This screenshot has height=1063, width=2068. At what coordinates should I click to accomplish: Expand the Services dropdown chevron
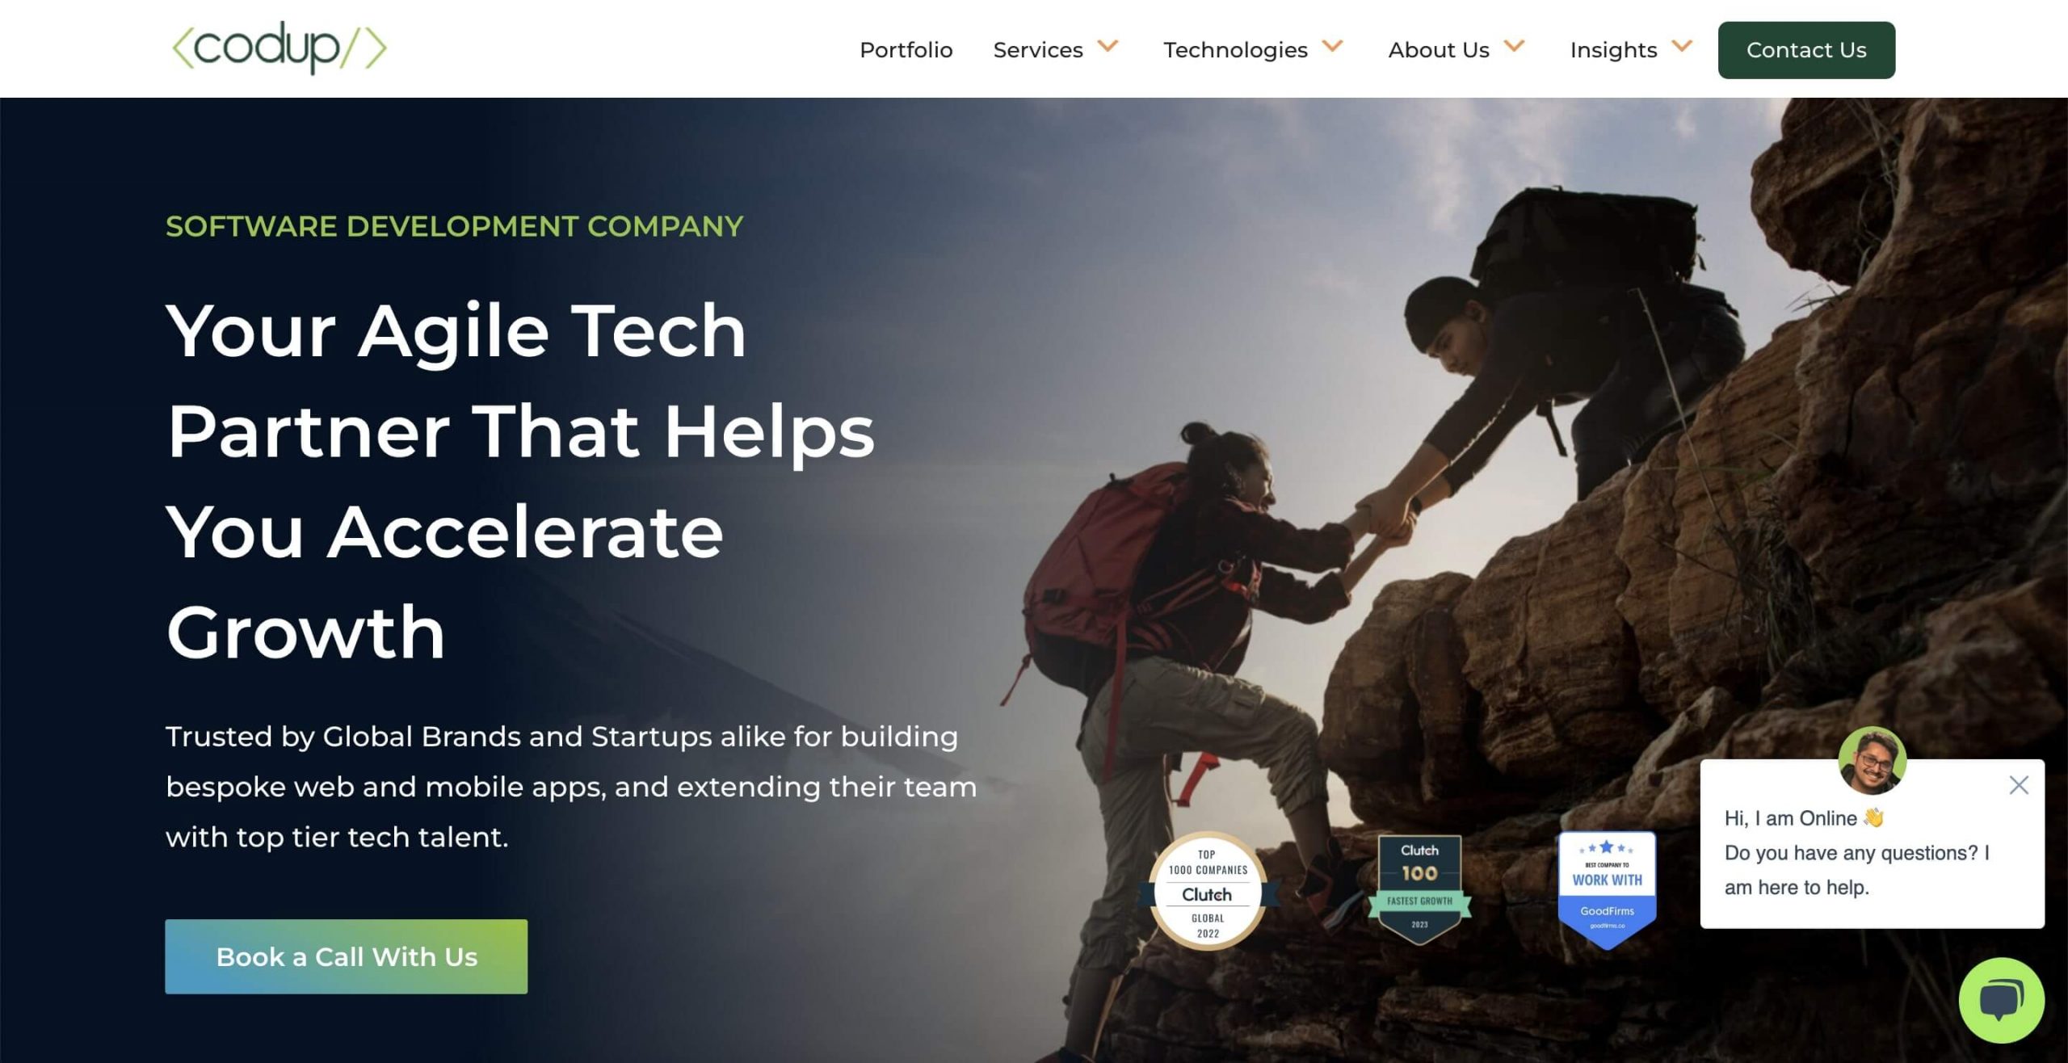[1108, 46]
